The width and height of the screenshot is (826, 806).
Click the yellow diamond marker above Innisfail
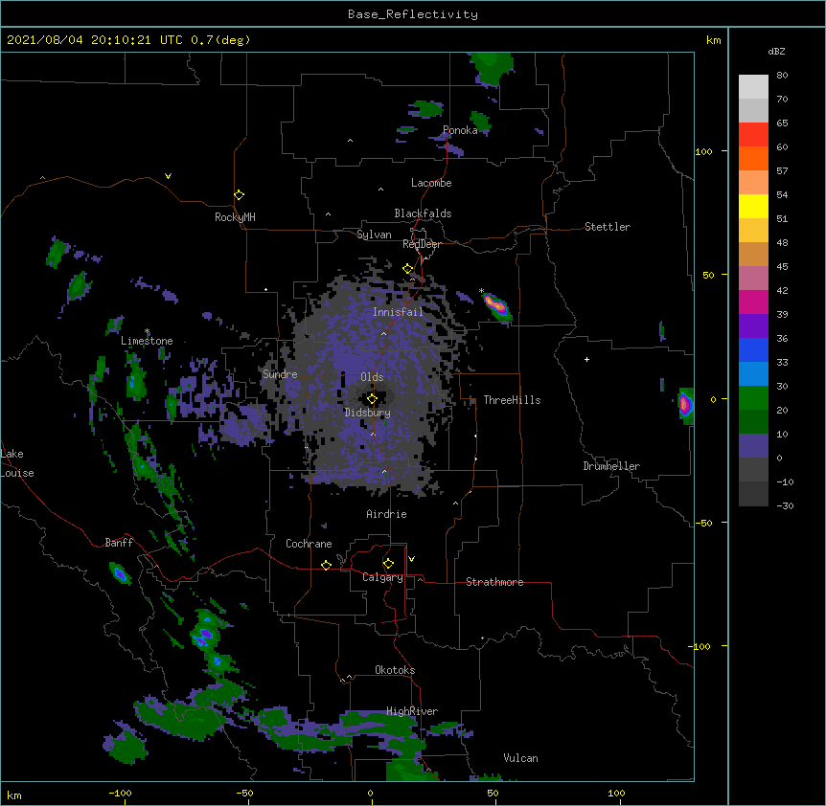click(x=408, y=269)
